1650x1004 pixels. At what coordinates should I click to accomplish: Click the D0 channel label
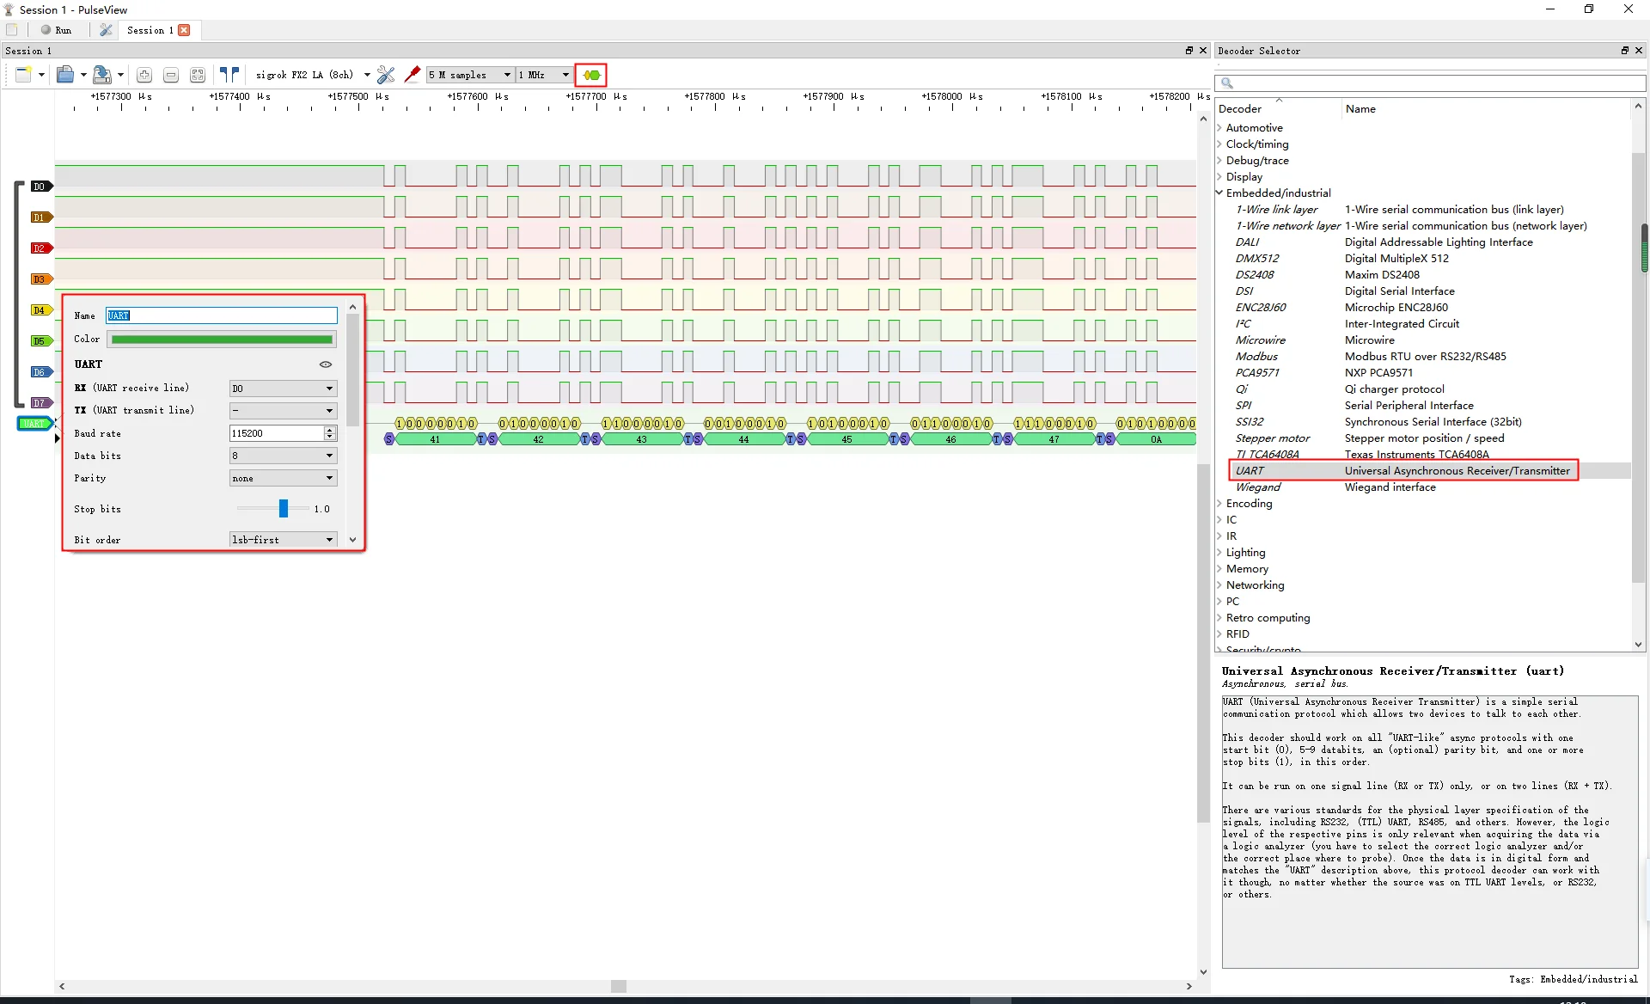[40, 187]
